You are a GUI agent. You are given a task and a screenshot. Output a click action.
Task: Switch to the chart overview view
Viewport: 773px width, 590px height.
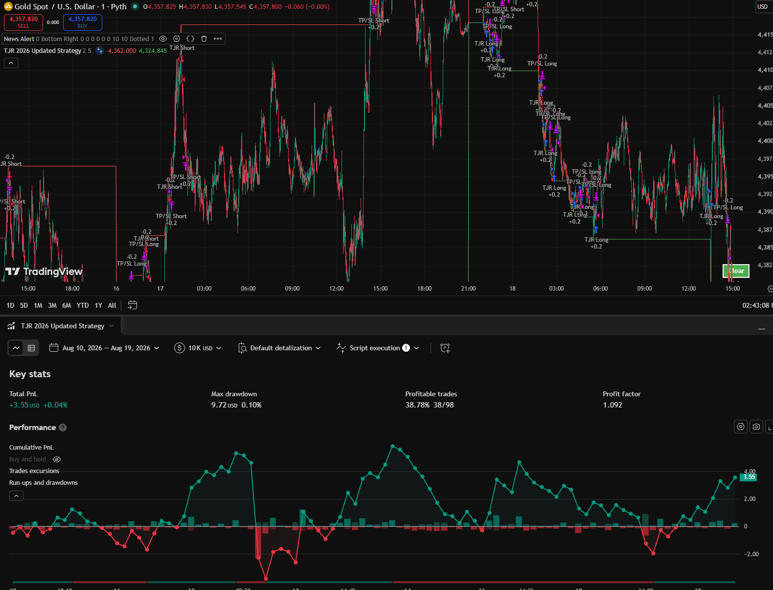click(16, 348)
